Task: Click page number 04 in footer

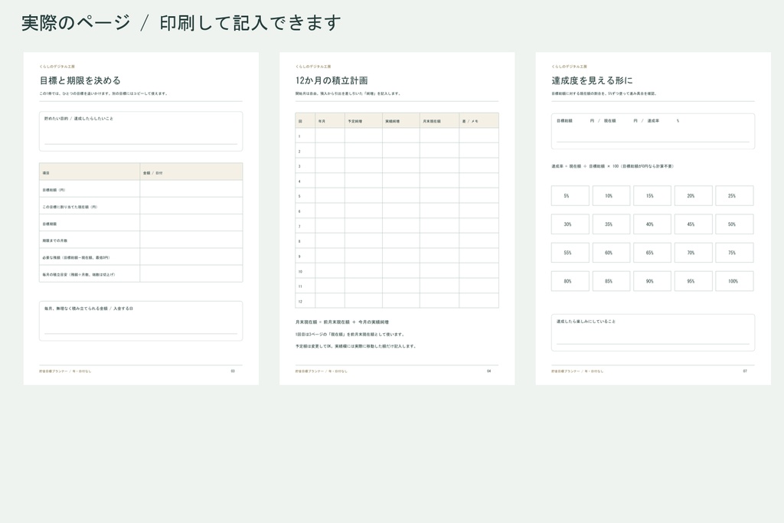Action: pos(489,371)
